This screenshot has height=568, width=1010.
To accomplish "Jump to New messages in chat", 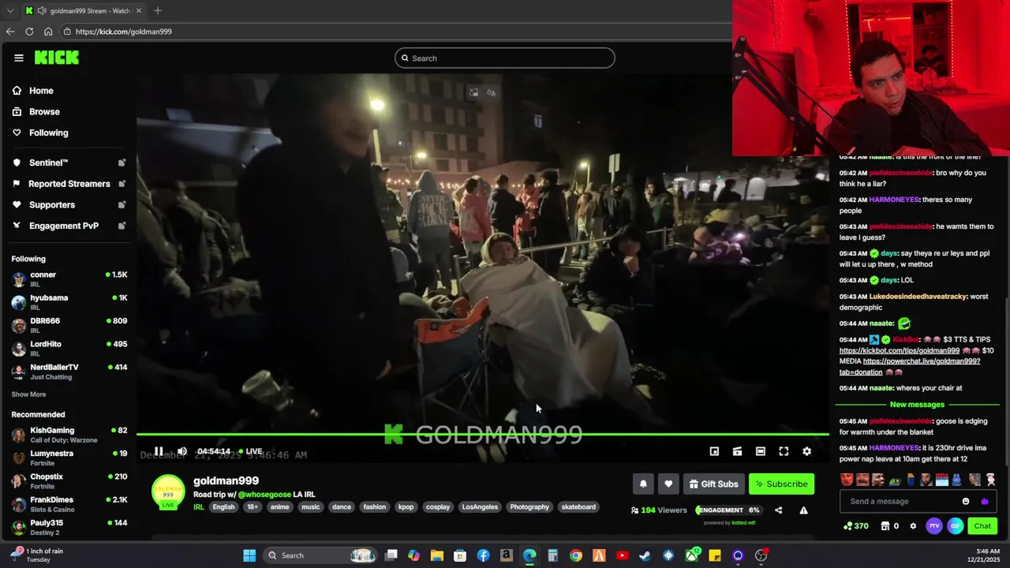I will click(x=917, y=405).
